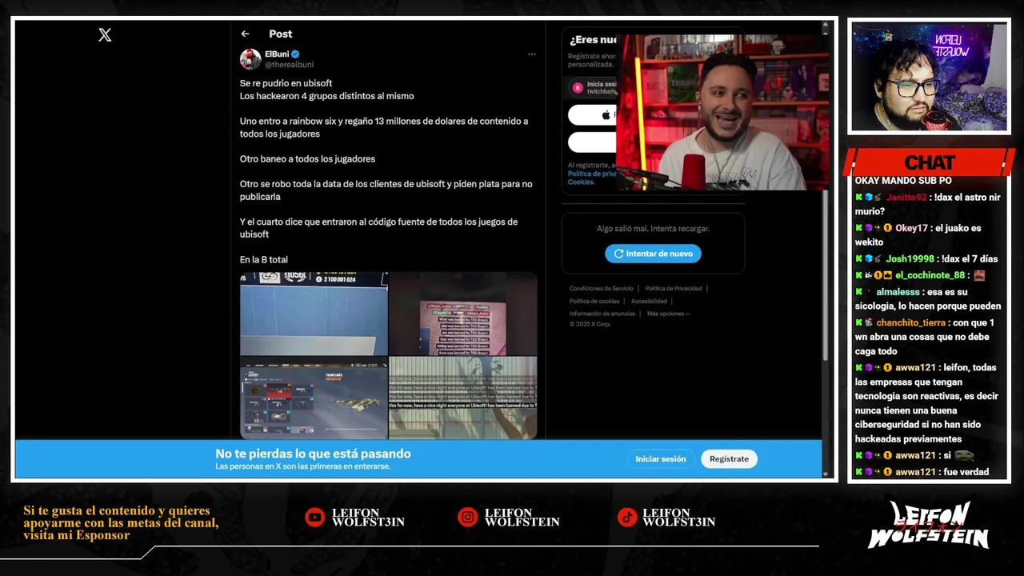Open the bottom-left weapon skins image
The height and width of the screenshot is (576, 1024).
click(314, 398)
